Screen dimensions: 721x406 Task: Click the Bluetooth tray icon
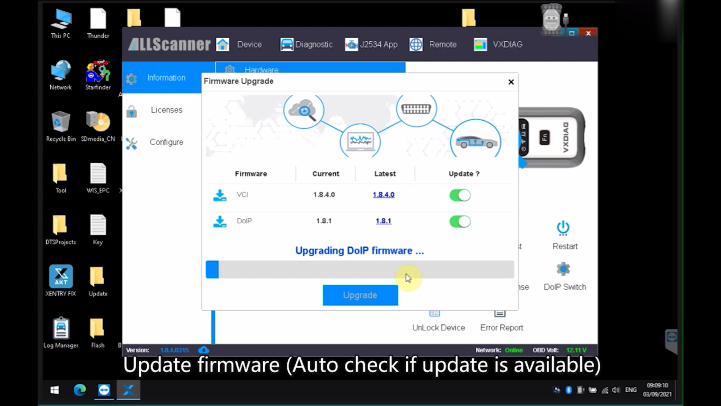(568, 390)
